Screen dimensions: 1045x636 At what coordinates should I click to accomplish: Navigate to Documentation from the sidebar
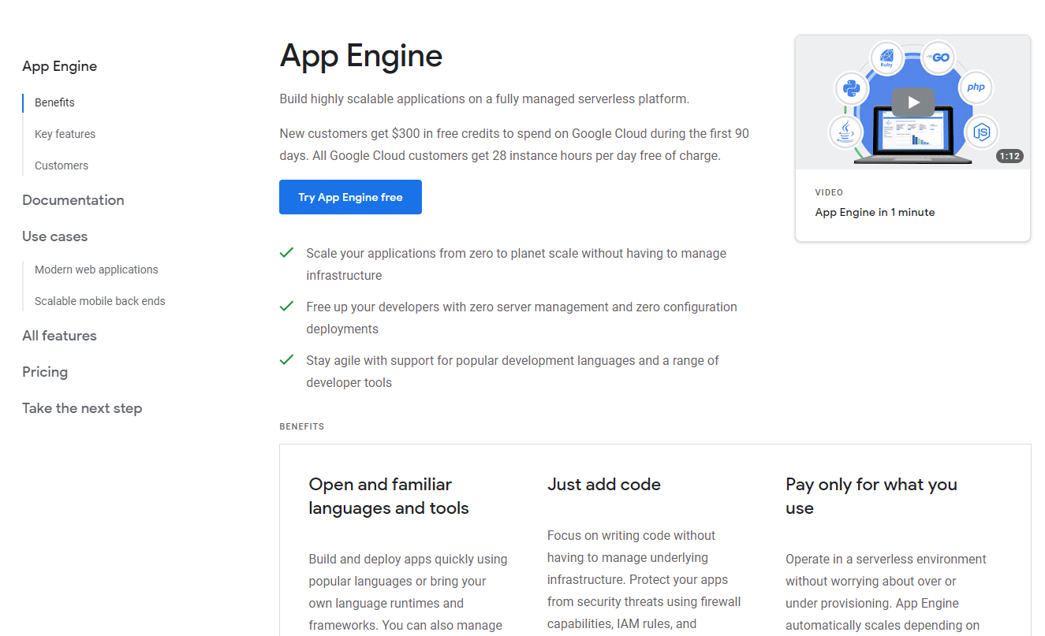coord(73,200)
